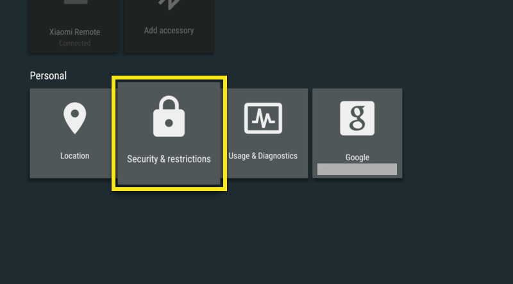Click the 'Usage & Diagnostics' label

point(263,156)
